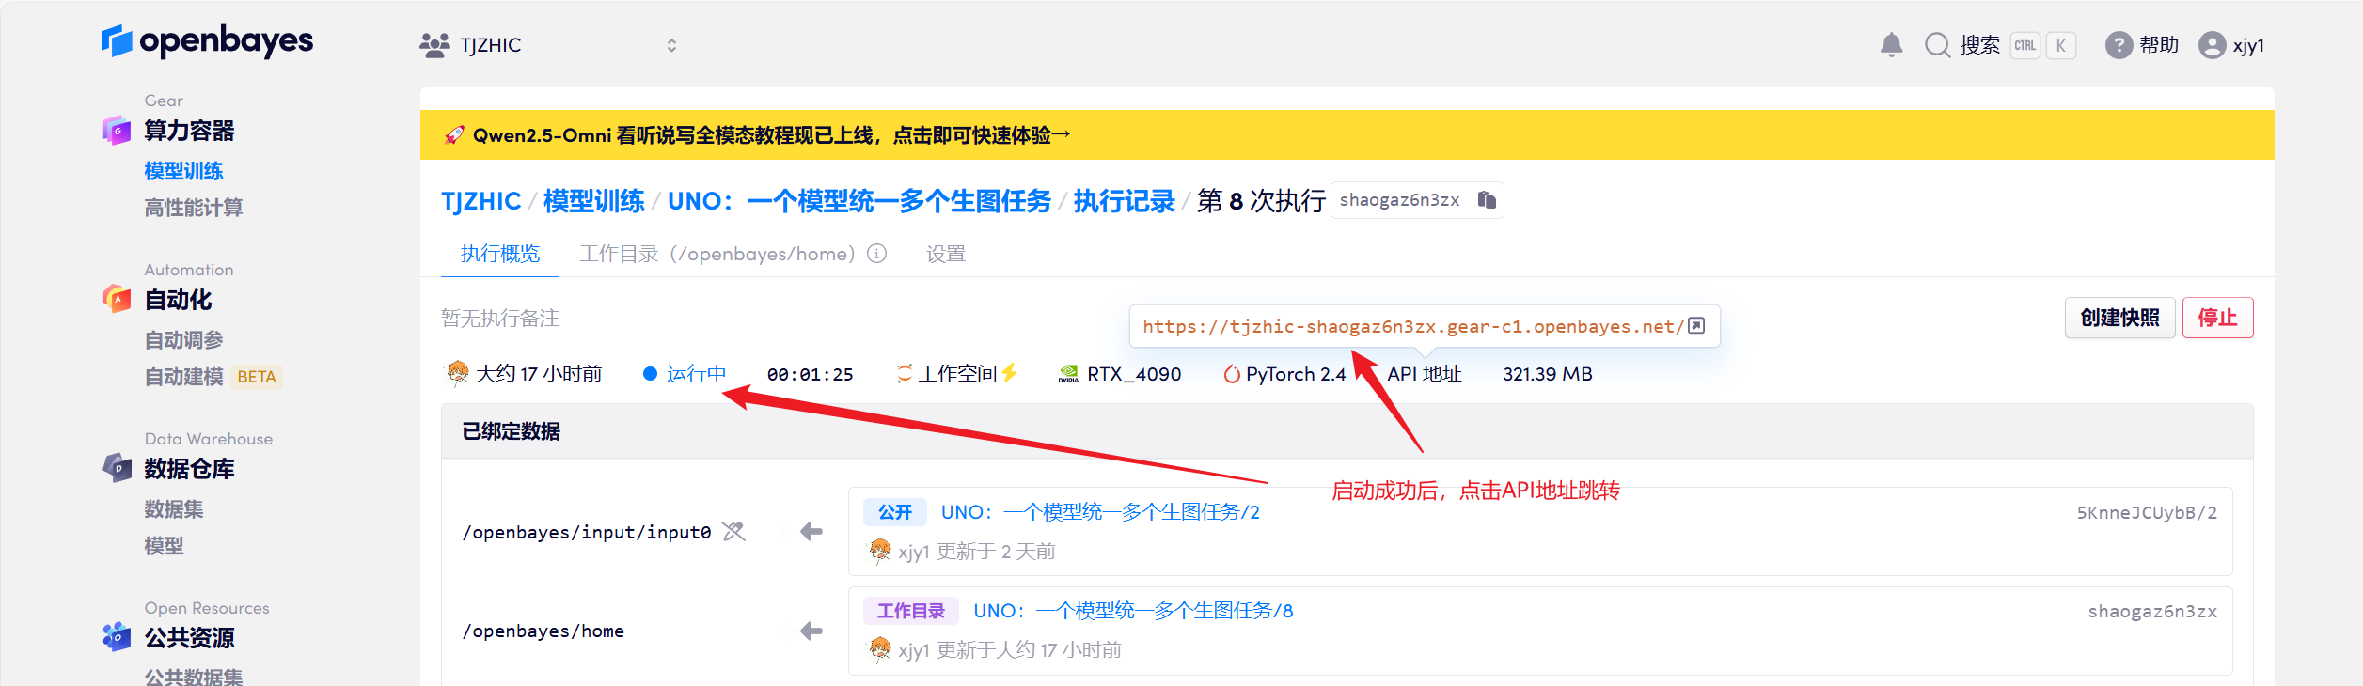Switch to the 执行概览 tab
Viewport: 2363px width, 686px height.
pyautogui.click(x=500, y=254)
